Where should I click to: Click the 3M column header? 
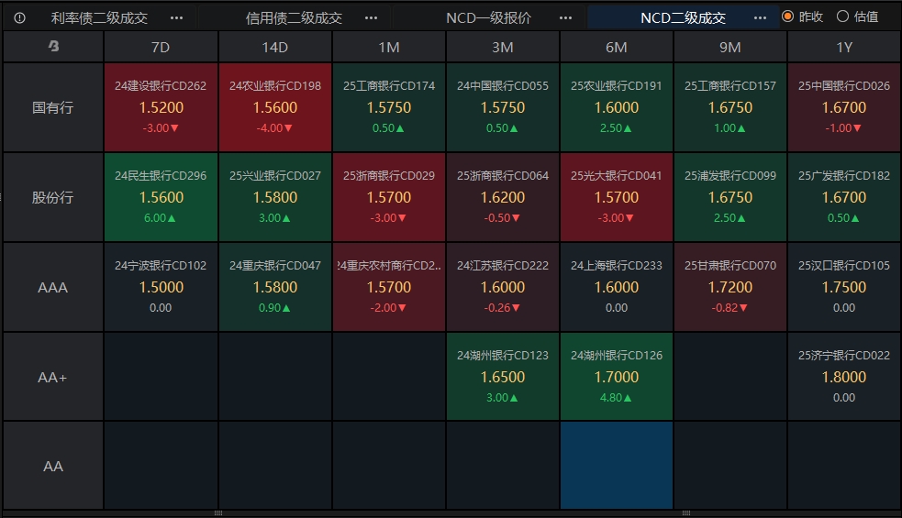tap(503, 47)
